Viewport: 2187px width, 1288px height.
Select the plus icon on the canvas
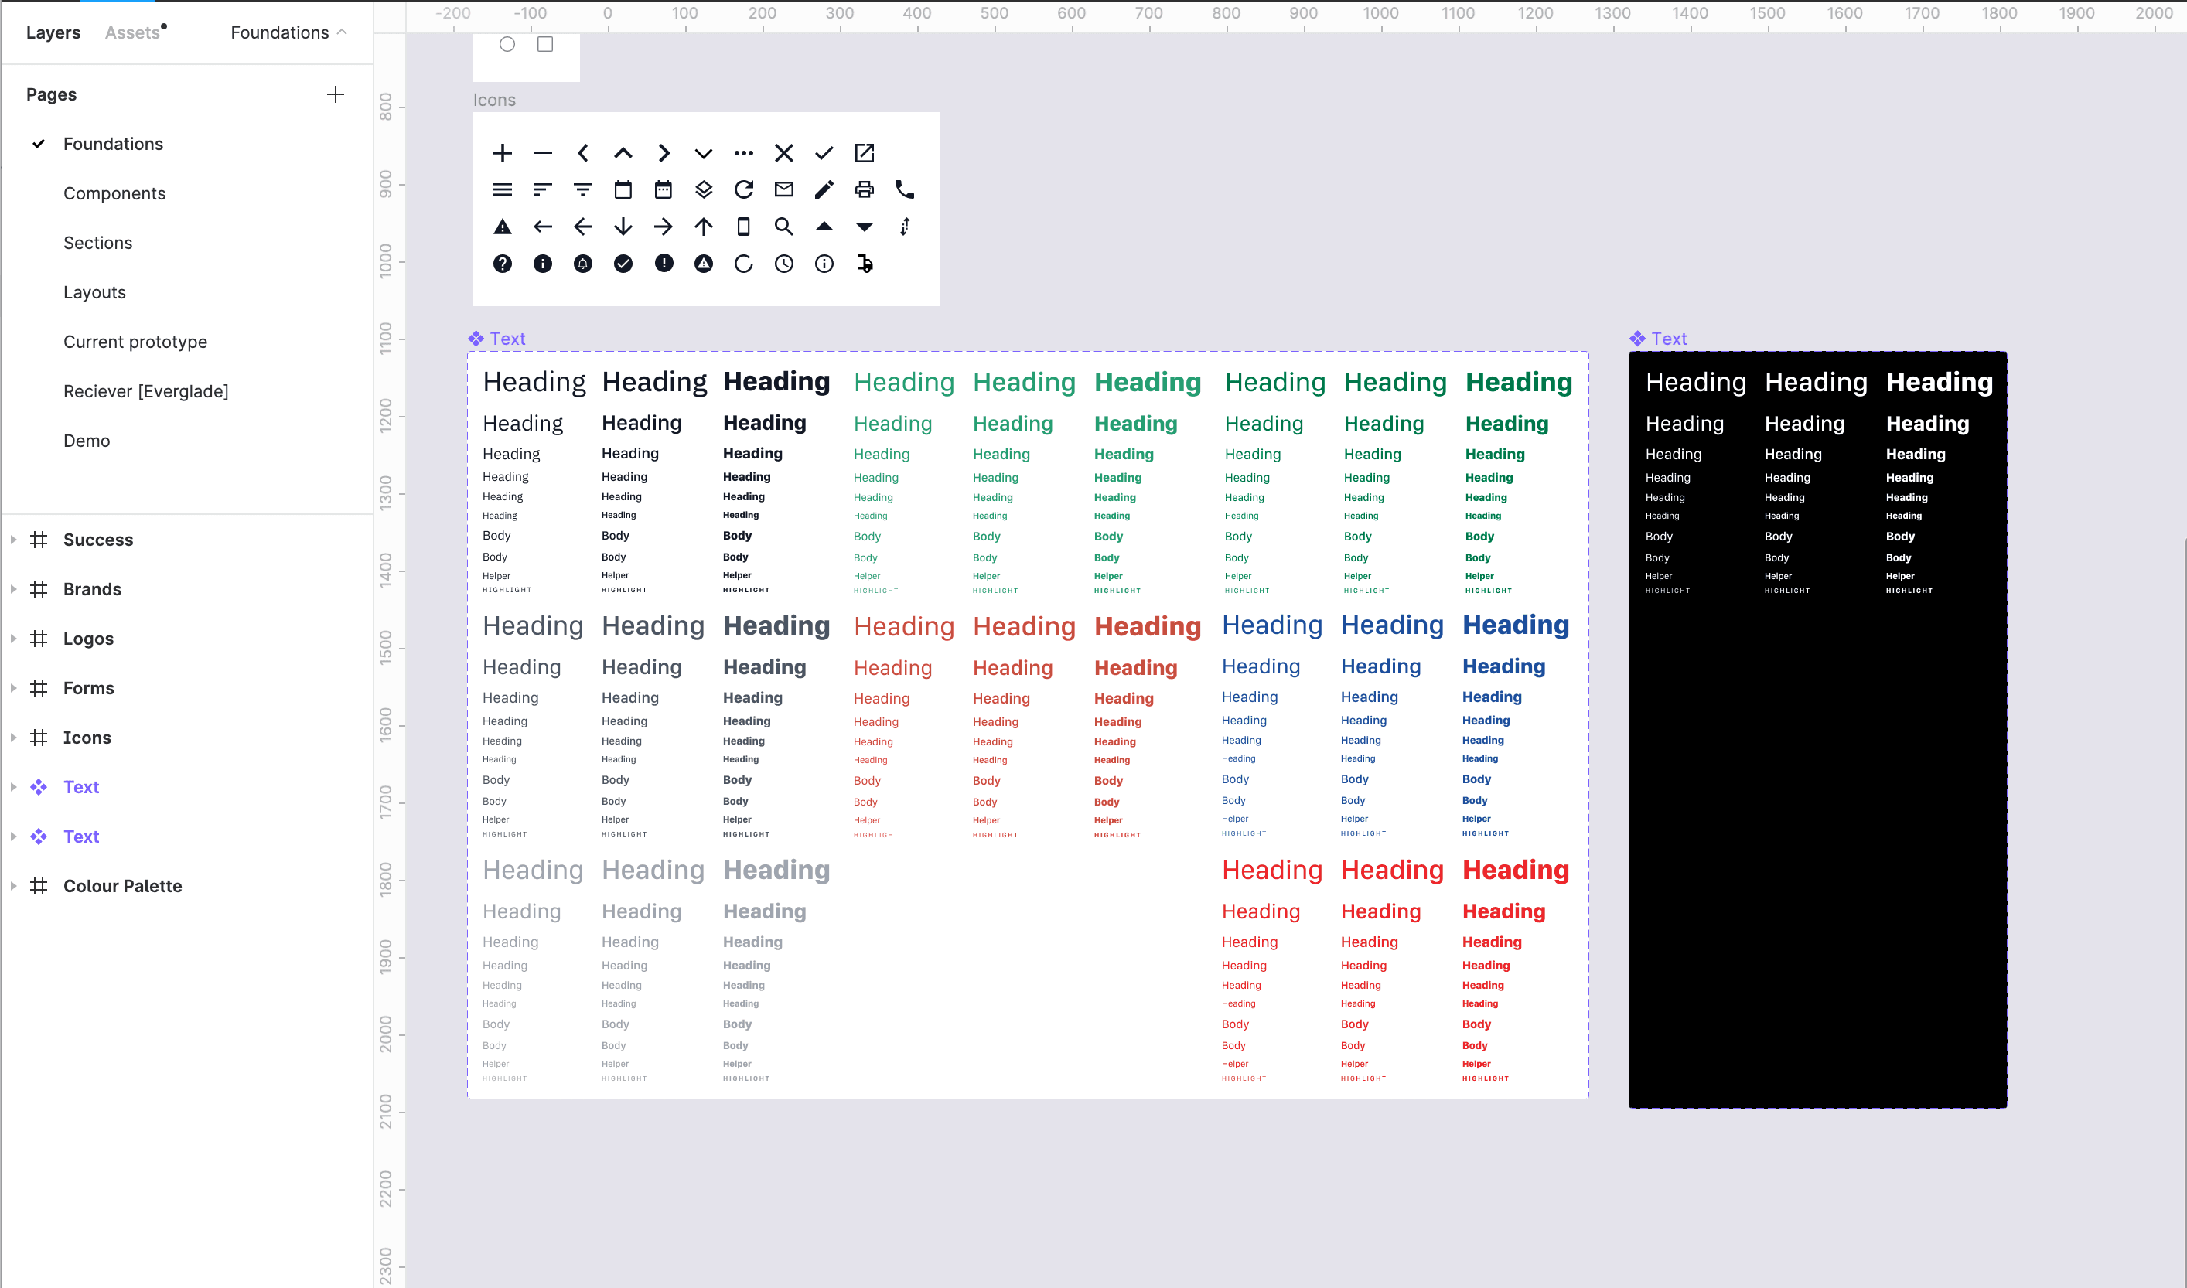(x=502, y=154)
